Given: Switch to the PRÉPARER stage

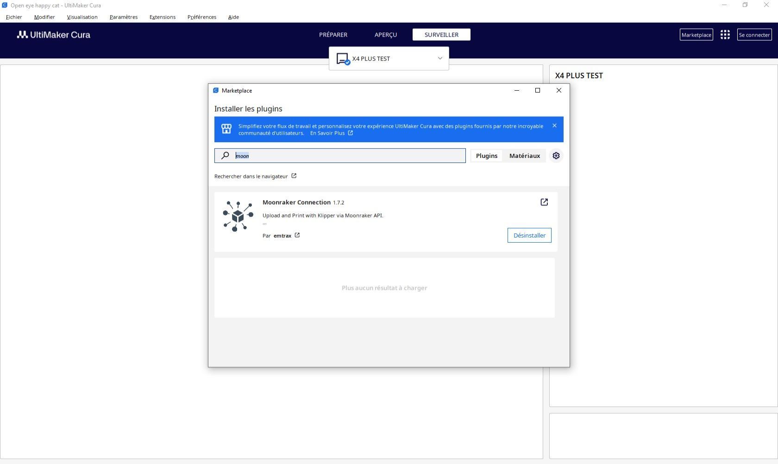Looking at the screenshot, I should (x=333, y=35).
